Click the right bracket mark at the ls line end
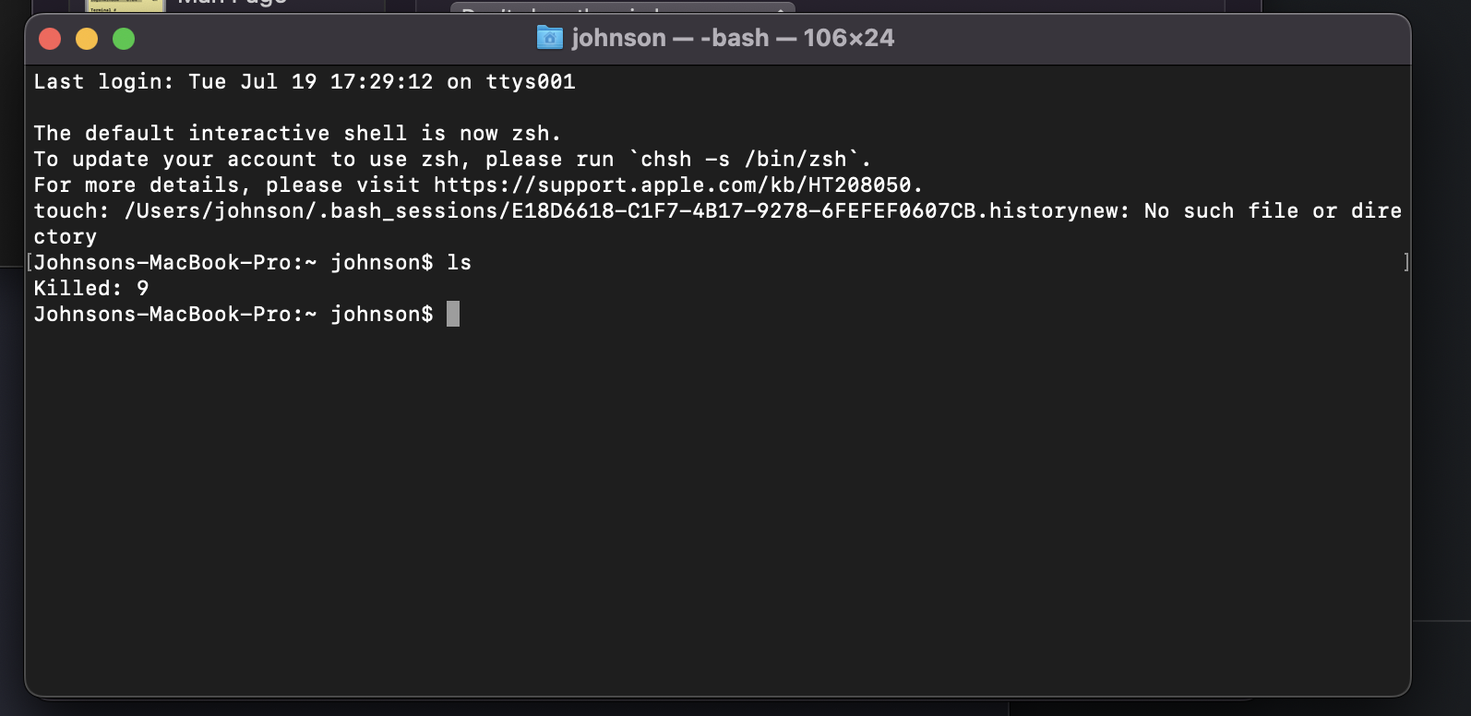 pyautogui.click(x=1405, y=262)
